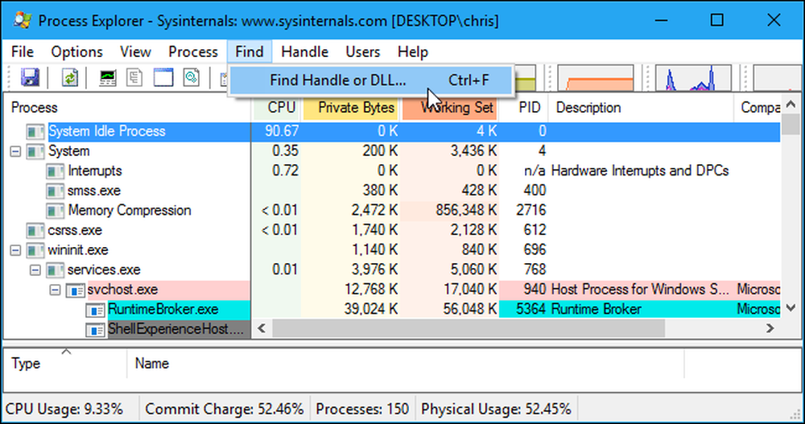Image resolution: width=805 pixels, height=424 pixels.
Task: Sort by the PID column header
Action: click(524, 108)
